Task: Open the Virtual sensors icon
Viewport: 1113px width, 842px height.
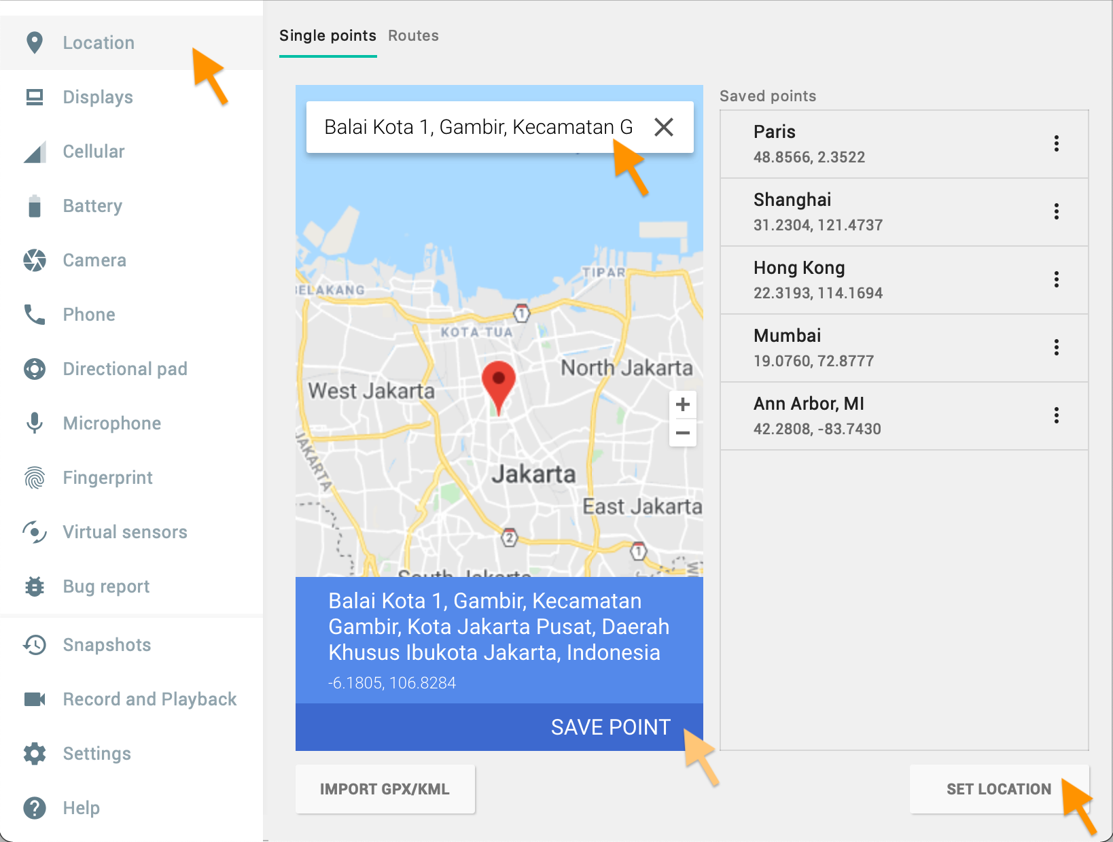Action: [x=35, y=532]
